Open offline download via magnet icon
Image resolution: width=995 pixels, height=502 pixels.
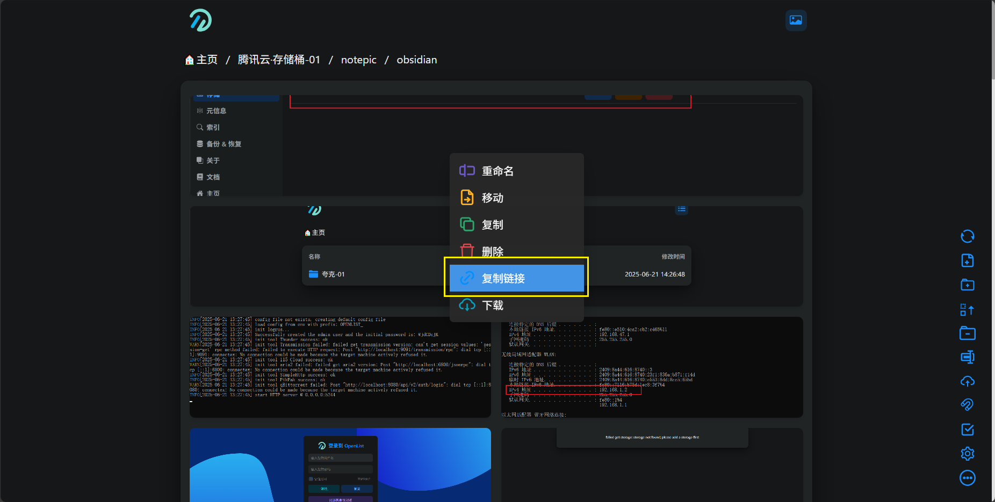tap(967, 405)
